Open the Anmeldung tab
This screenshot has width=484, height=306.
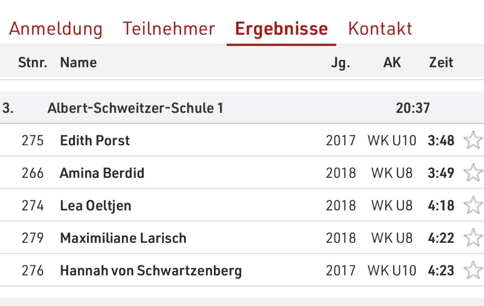click(x=56, y=29)
